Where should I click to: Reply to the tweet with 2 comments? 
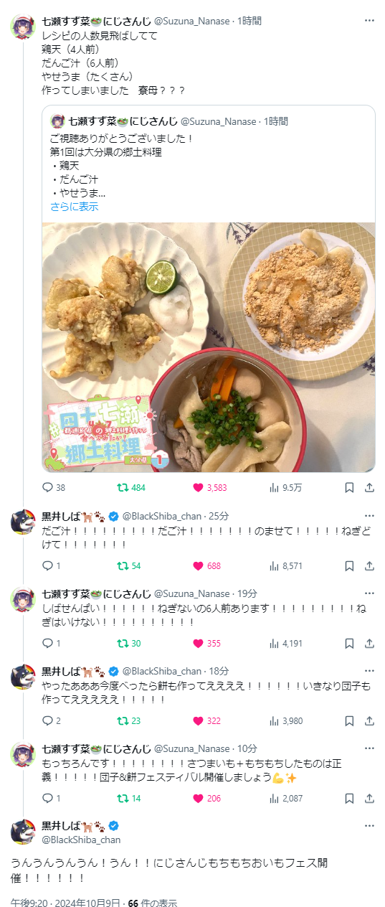(52, 720)
